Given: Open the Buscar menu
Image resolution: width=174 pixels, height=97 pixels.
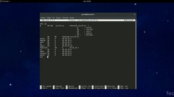Looking at the screenshot, I should [58, 18].
